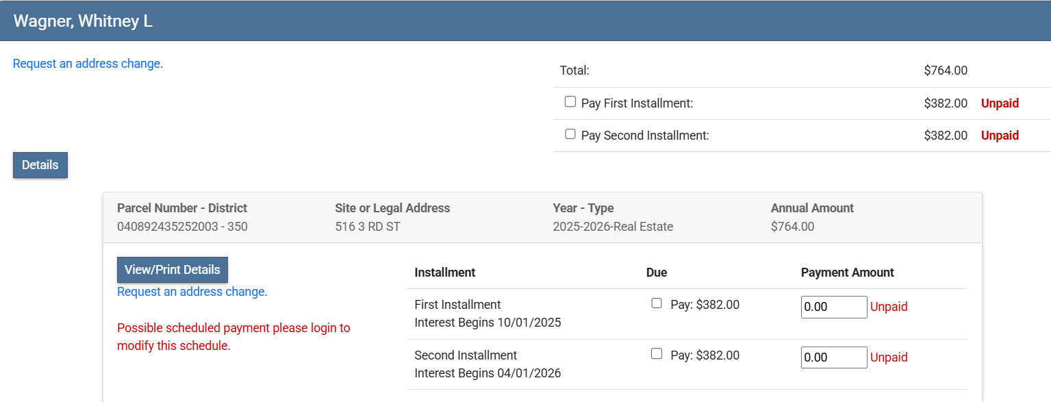Tick the Pay Second Installment summary checkbox
This screenshot has height=402, width=1051.
point(570,134)
